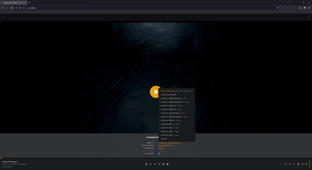Open the grid view icon in player bar
312x170 pixels.
[x=298, y=164]
